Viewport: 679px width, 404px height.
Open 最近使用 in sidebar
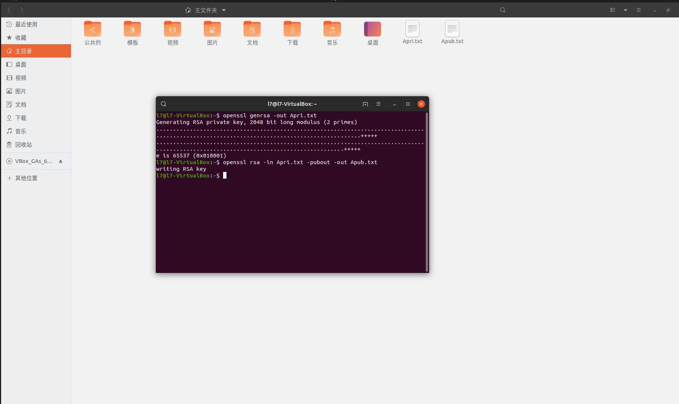pos(36,24)
